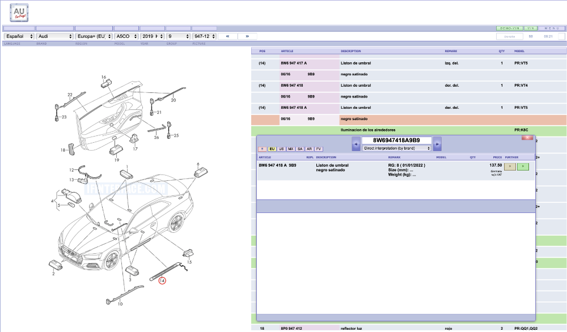567x332 pixels.
Task: Click next article arrow right of 8W6947418A9B9
Action: tap(437, 144)
